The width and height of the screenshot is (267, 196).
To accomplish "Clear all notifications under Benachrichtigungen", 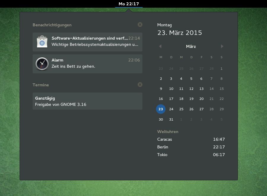I will [140, 25].
